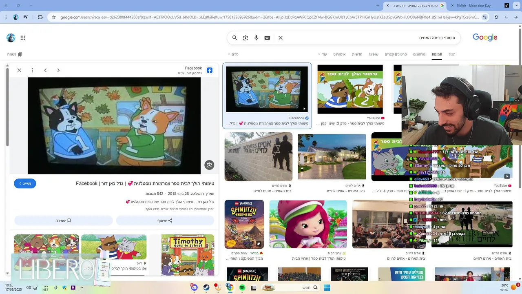The image size is (522, 294).
Task: Clear the search query with the X icon
Action: click(281, 38)
